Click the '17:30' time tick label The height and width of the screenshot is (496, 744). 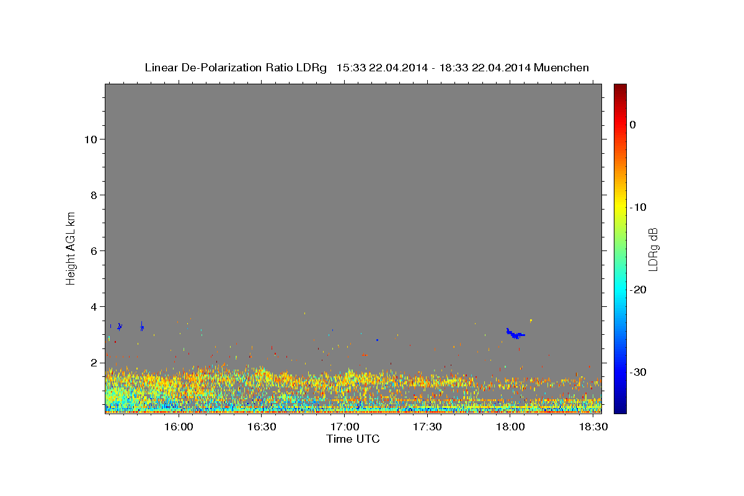click(x=427, y=427)
